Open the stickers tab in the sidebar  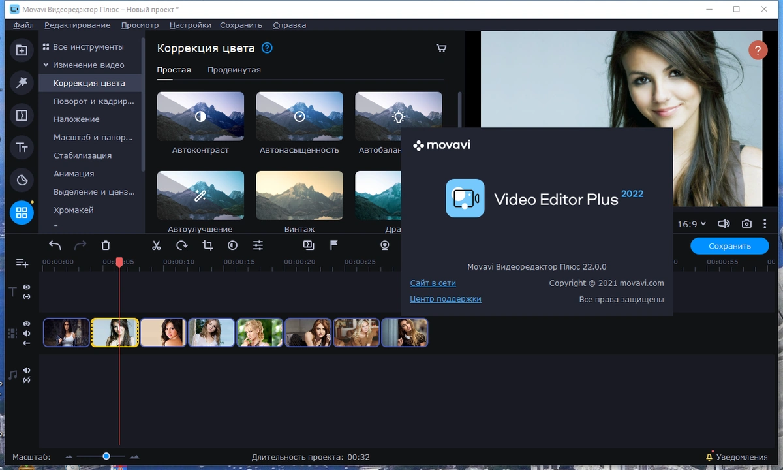click(x=22, y=181)
